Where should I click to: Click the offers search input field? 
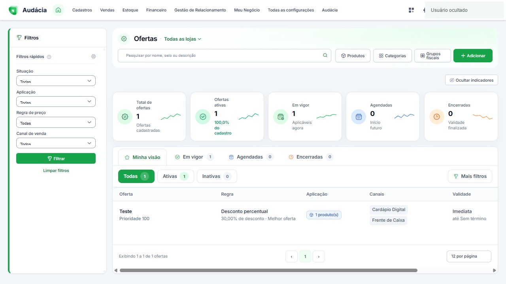click(x=225, y=56)
